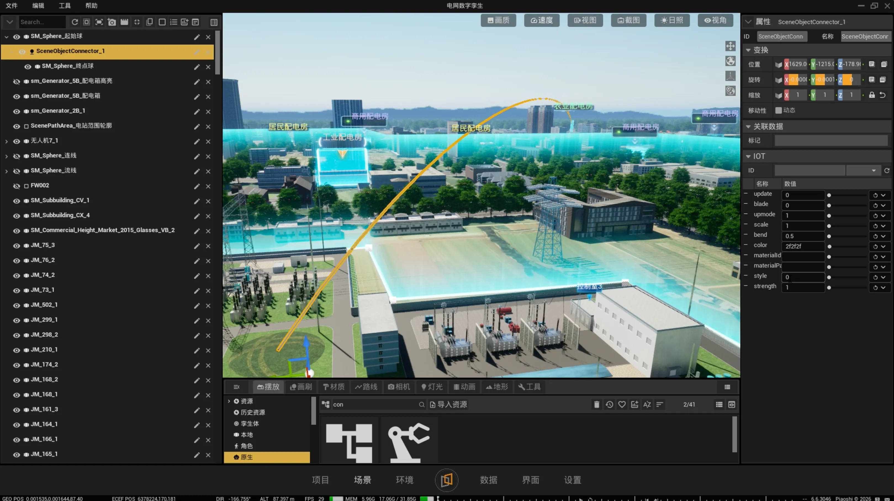The height and width of the screenshot is (501, 894).
Task: Click the refresh icon in outliner toolbar
Action: (x=75, y=22)
